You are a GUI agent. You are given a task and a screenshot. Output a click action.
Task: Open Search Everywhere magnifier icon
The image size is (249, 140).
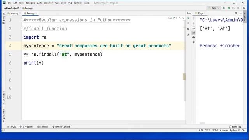(x=244, y=8)
